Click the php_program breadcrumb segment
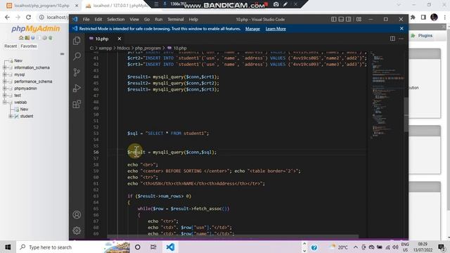The height and width of the screenshot is (253, 450). [x=148, y=48]
